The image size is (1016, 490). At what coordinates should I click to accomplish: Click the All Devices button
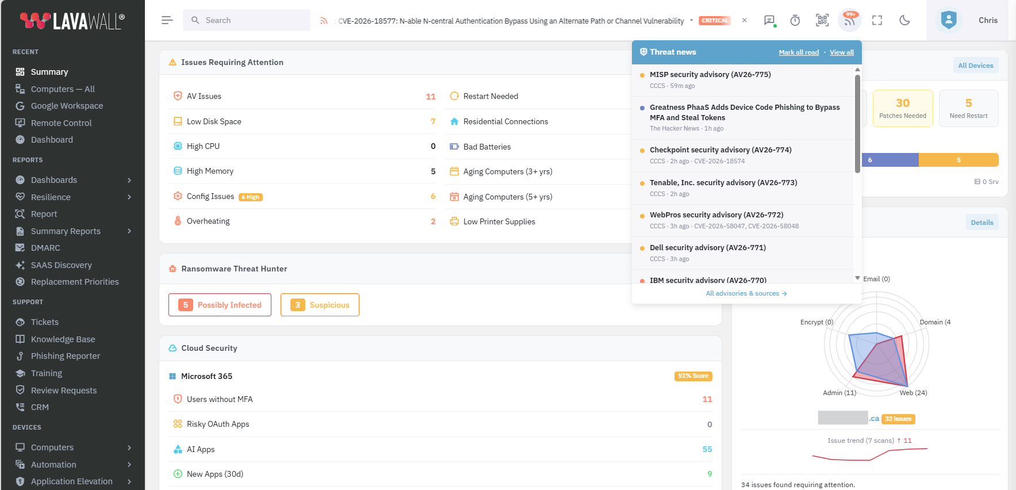click(976, 66)
